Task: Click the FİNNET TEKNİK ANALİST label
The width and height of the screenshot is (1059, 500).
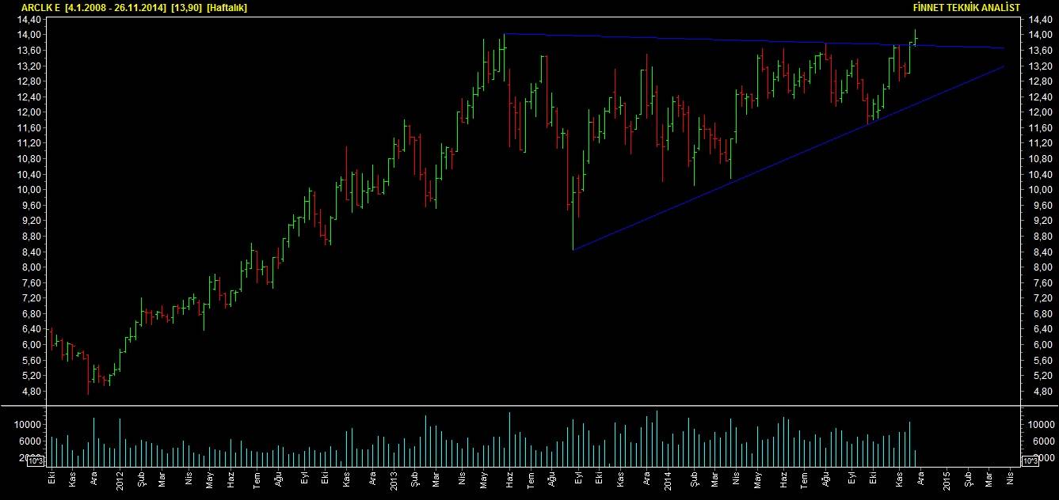Action: [966, 7]
